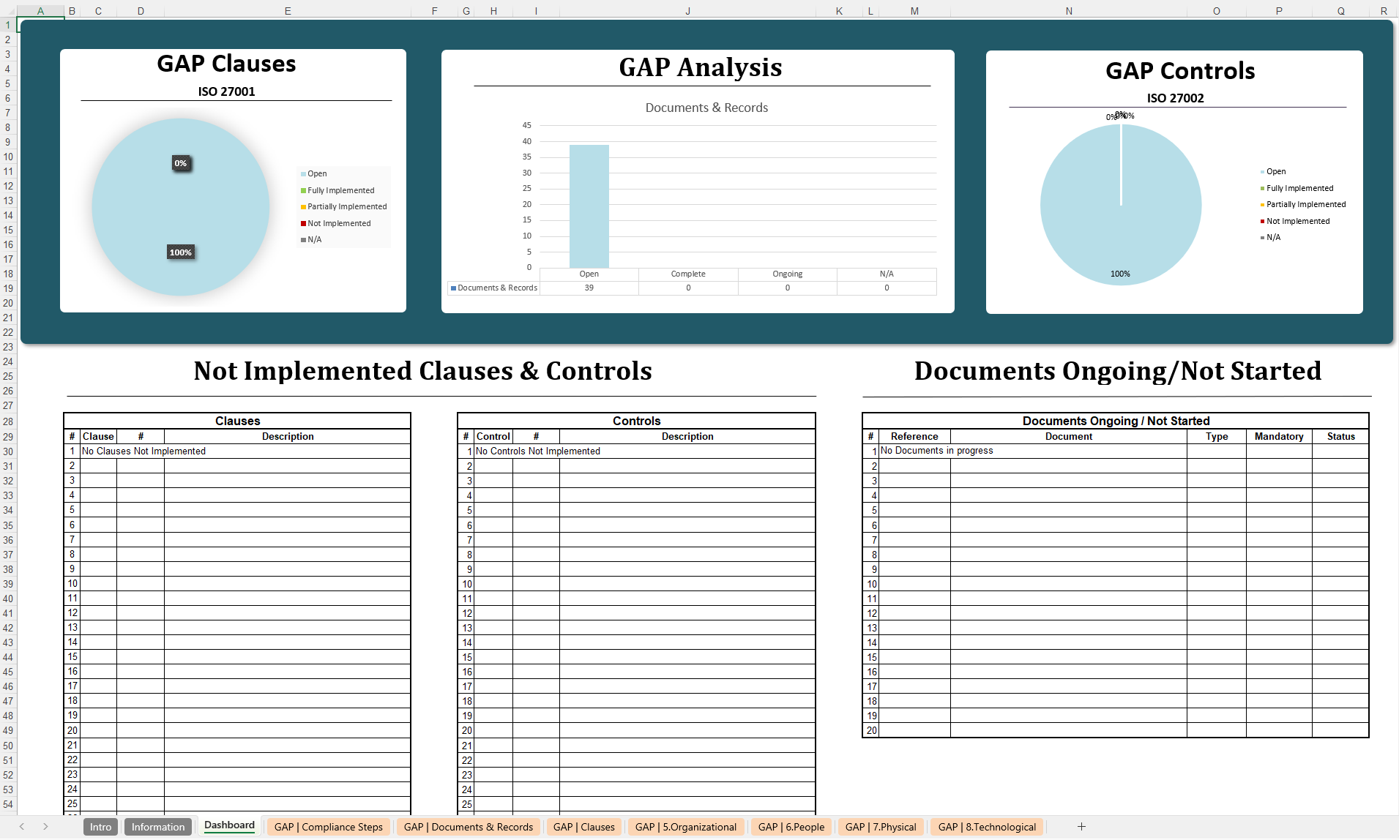This screenshot has height=840, width=1399.
Task: Switch to the Information sheet tab
Action: click(157, 826)
